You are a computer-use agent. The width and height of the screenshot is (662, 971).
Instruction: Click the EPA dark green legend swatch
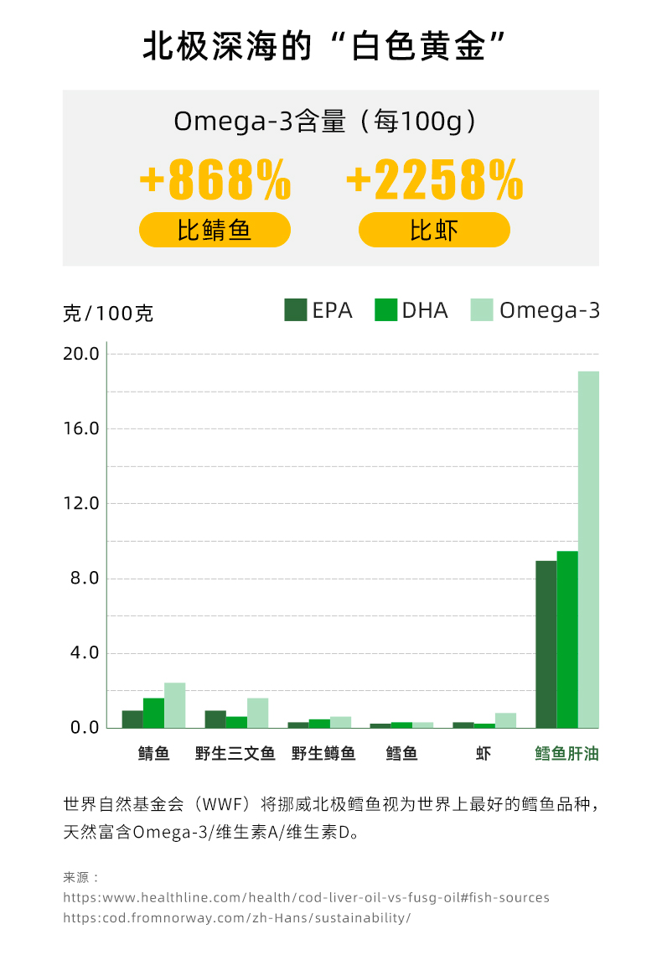296,310
